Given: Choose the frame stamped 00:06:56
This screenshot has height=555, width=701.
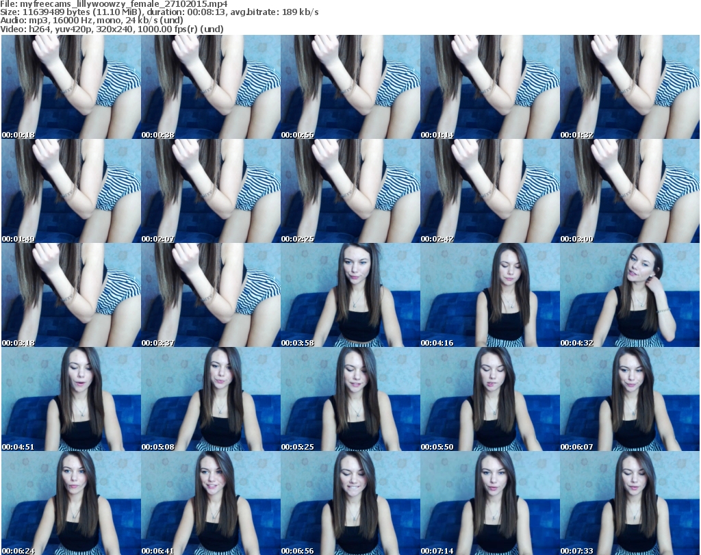Looking at the screenshot, I should pos(350,503).
